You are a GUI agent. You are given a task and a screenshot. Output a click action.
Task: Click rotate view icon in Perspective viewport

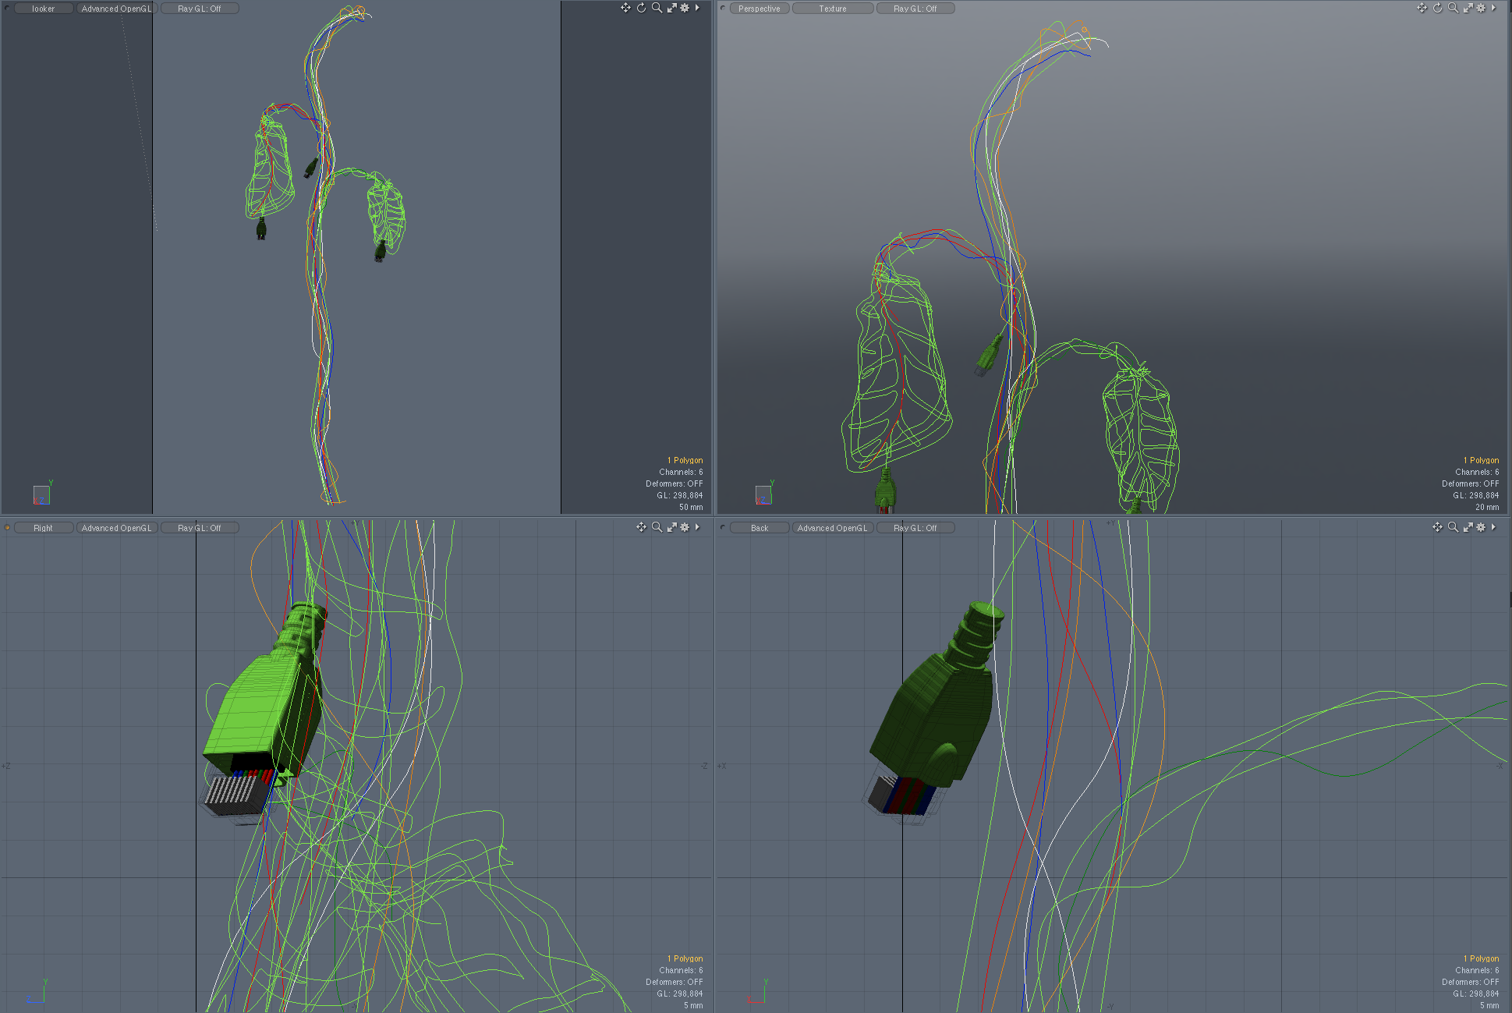(x=1437, y=8)
